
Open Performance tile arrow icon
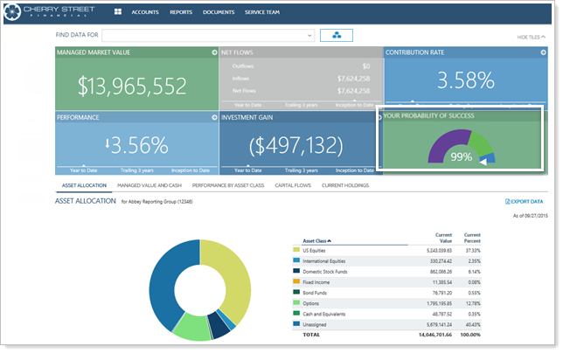point(214,116)
